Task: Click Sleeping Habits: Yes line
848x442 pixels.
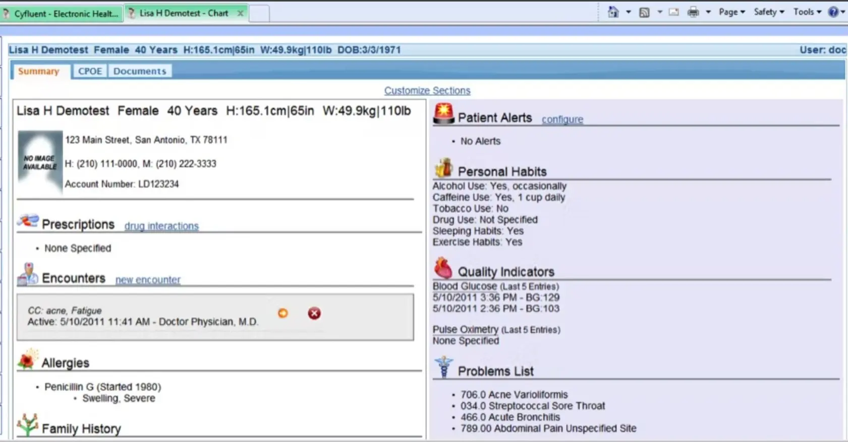Action: (x=478, y=231)
